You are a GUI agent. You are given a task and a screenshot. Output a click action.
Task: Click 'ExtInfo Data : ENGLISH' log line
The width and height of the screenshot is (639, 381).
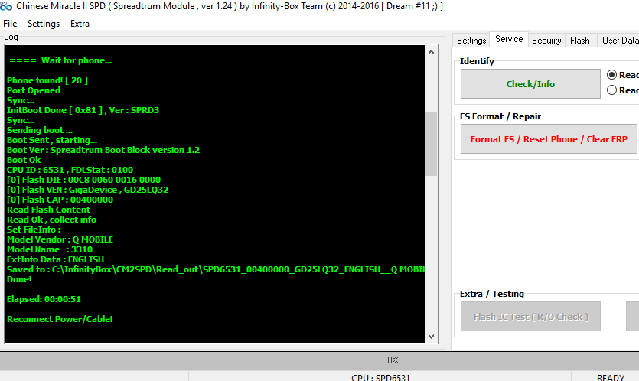coord(55,259)
